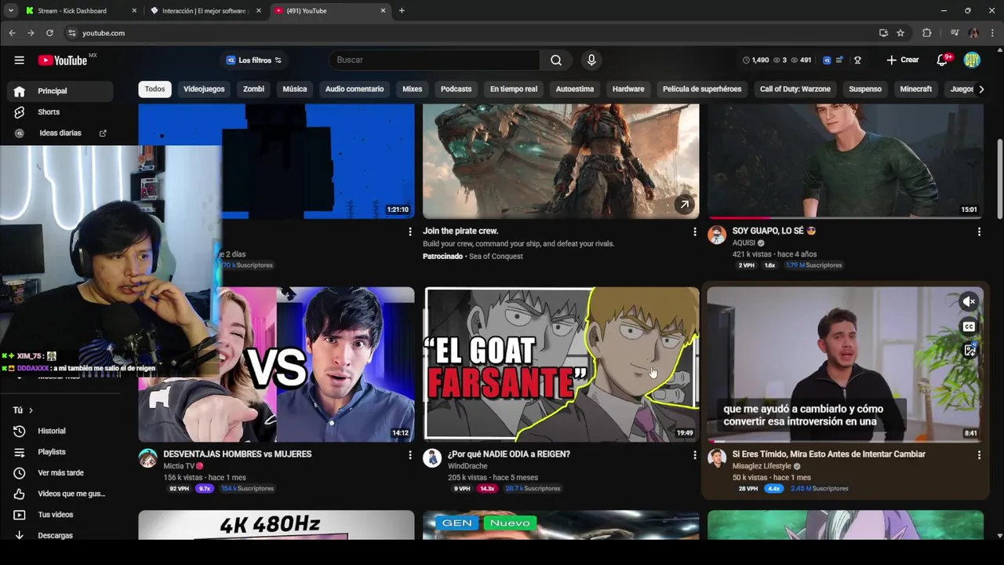Open Los filtros vidIQ dropdown
Image resolution: width=1004 pixels, height=565 pixels.
tap(254, 60)
